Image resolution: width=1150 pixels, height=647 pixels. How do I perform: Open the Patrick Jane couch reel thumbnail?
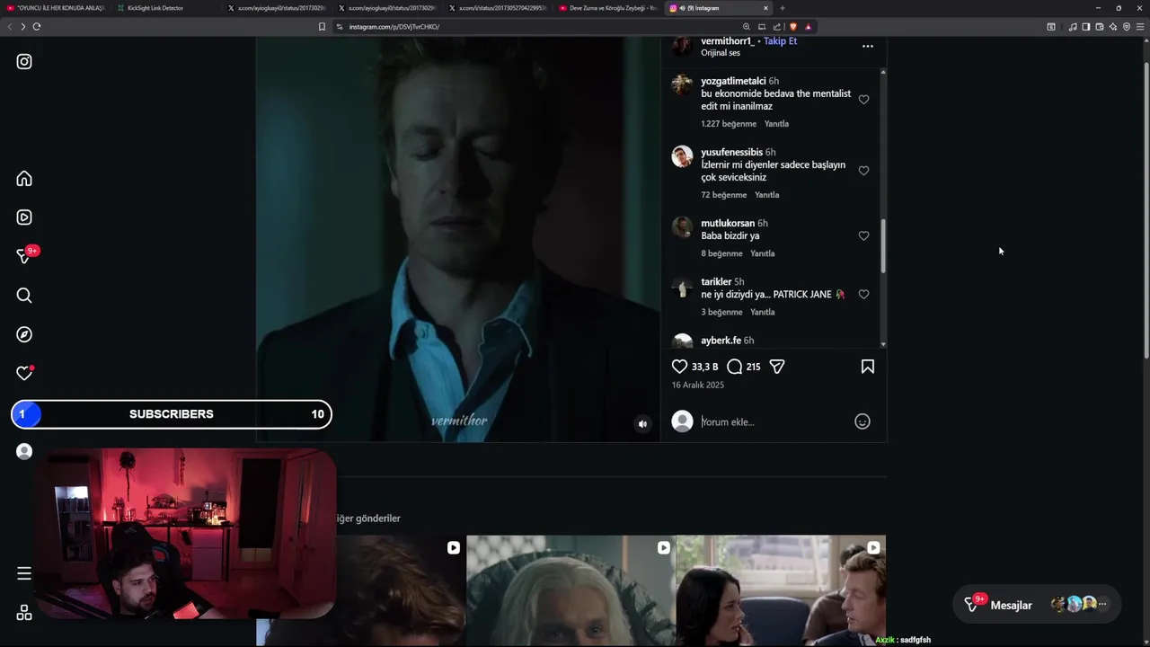point(781,590)
